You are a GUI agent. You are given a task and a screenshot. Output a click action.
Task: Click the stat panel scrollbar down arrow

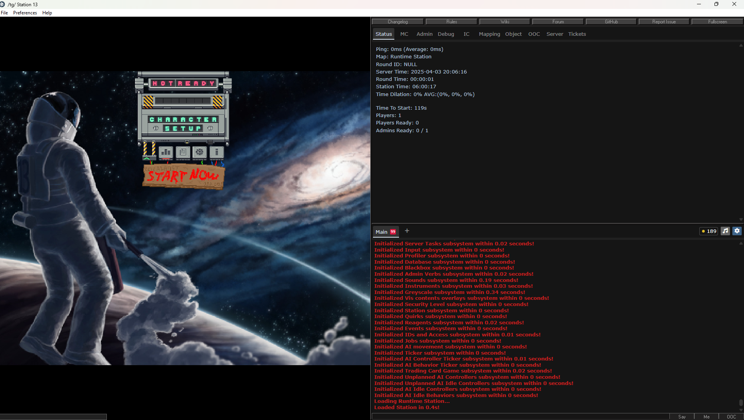741,220
